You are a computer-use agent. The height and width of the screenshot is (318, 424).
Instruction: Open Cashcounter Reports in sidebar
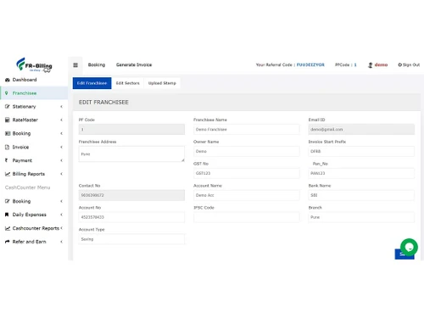pyautogui.click(x=34, y=228)
